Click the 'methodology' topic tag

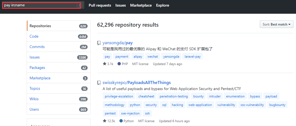115,105
